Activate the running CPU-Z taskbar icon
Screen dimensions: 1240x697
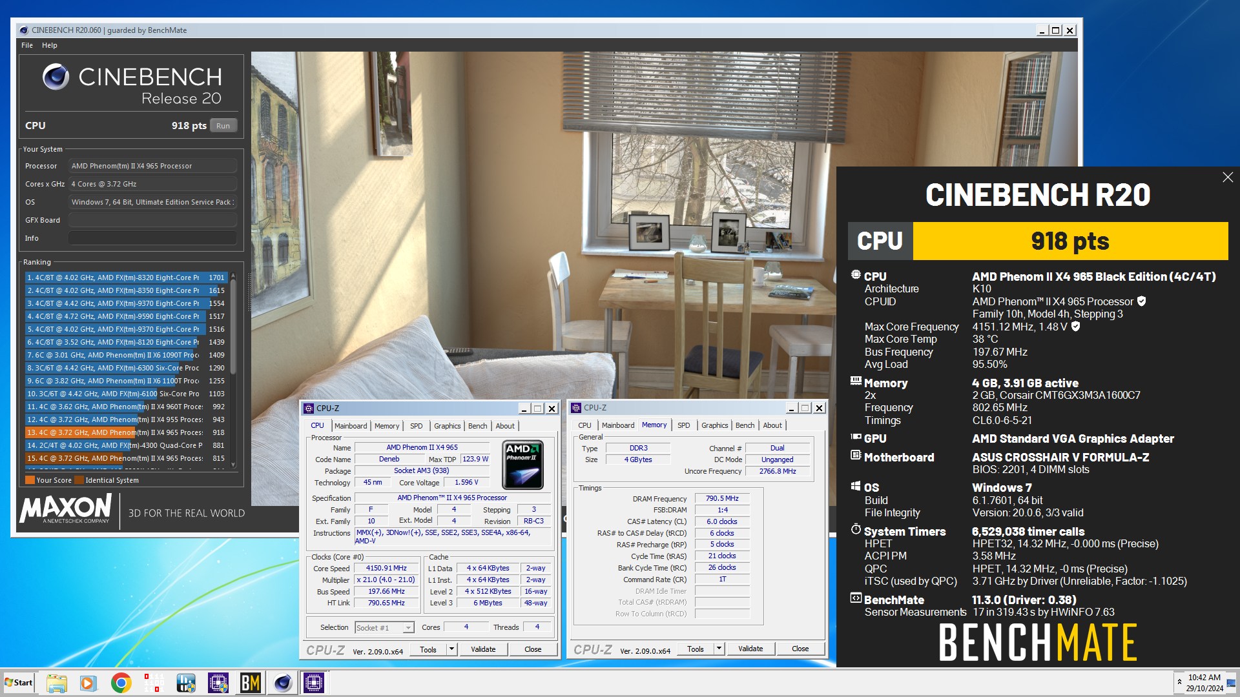pos(314,683)
